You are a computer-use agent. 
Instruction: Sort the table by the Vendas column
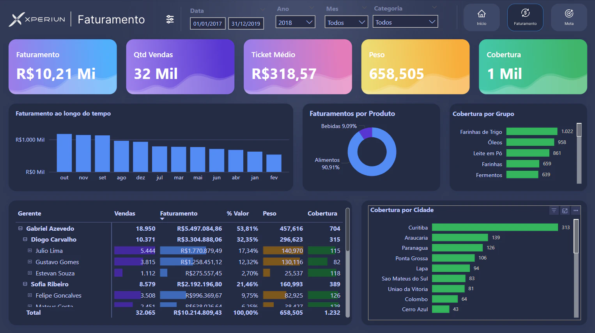coord(125,213)
